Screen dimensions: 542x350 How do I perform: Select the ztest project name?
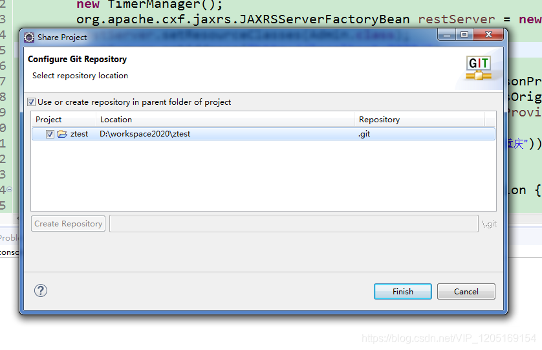79,134
